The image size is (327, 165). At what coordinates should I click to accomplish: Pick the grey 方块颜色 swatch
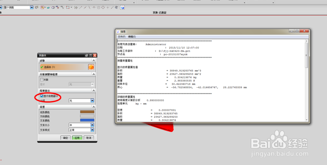pyautogui.click(x=87, y=116)
